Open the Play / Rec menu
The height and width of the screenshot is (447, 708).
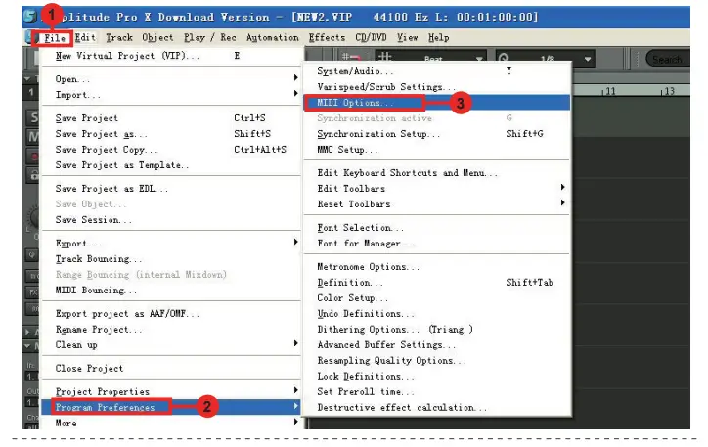coord(210,37)
